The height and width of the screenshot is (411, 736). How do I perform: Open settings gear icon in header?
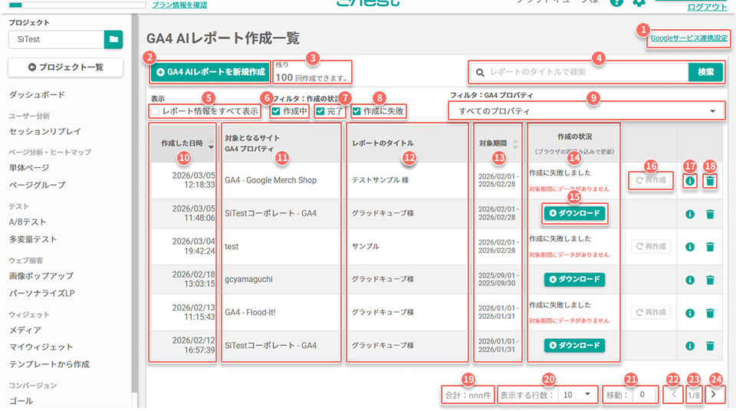[x=639, y=2]
